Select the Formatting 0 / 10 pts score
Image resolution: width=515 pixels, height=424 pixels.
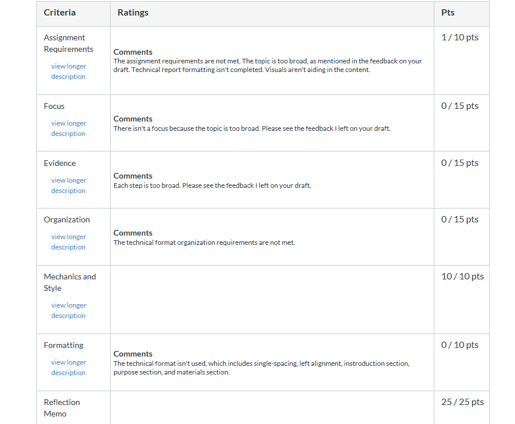pyautogui.click(x=460, y=345)
